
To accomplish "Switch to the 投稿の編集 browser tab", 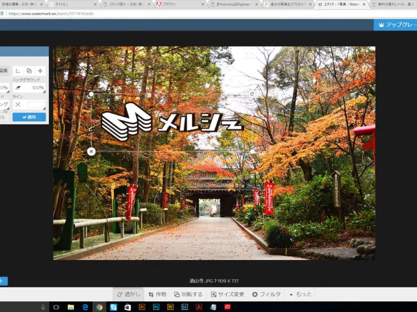I will click(x=21, y=4).
